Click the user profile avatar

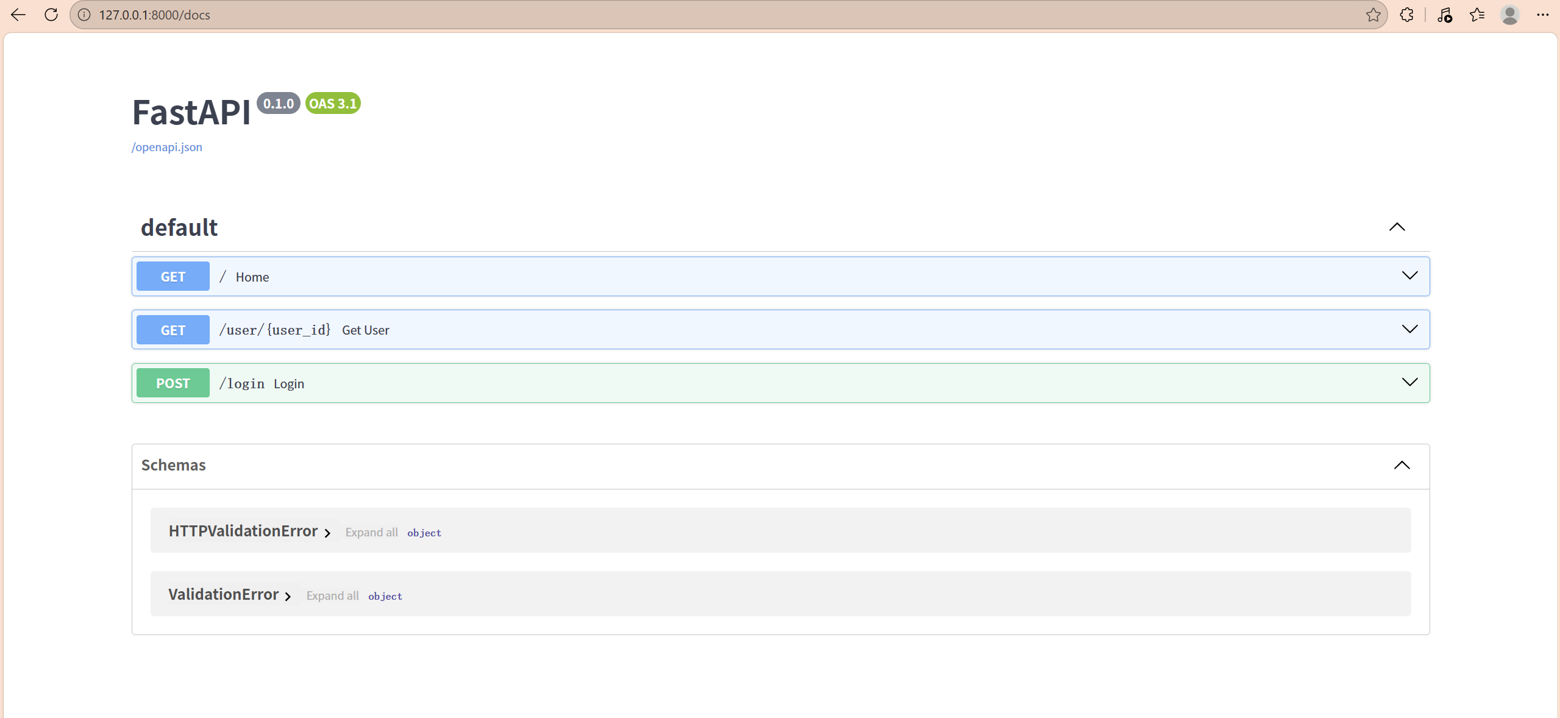1509,15
